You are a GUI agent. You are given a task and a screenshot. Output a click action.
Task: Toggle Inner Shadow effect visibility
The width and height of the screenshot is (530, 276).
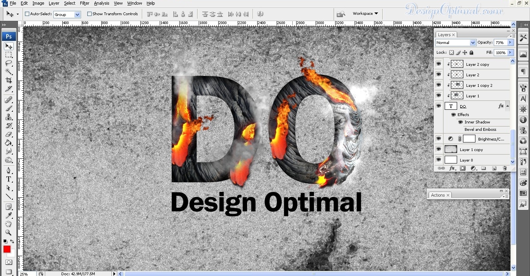pyautogui.click(x=460, y=122)
